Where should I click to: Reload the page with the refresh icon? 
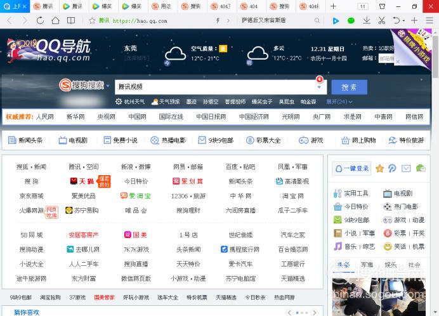[40, 20]
